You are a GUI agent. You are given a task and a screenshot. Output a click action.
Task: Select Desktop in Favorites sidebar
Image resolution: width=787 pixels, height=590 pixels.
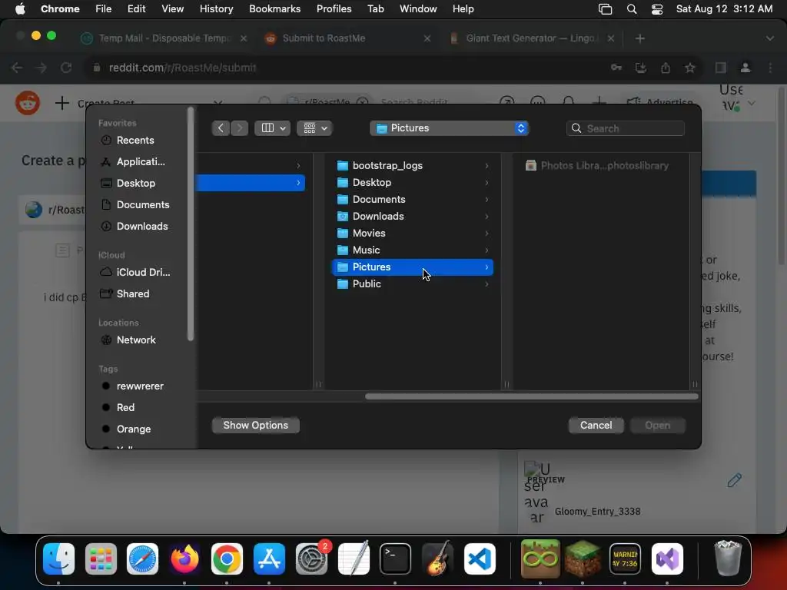coord(135,183)
